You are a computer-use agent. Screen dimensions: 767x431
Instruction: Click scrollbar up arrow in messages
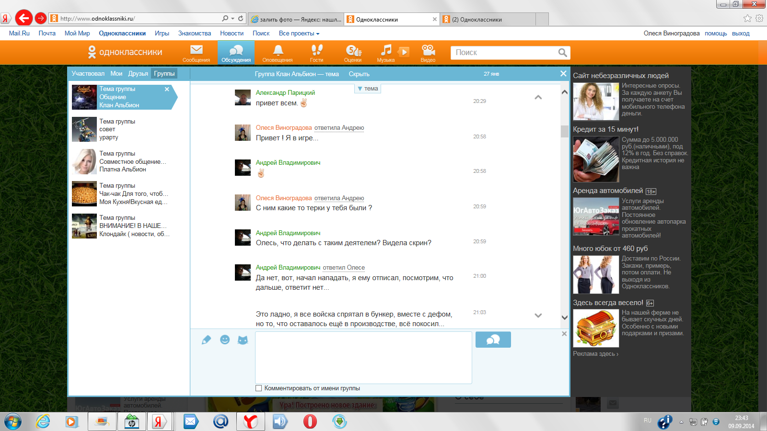[564, 92]
